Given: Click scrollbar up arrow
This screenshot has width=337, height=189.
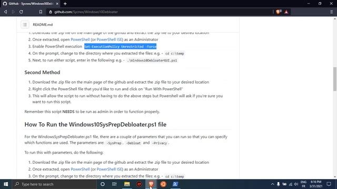Looking at the screenshot, I should click(335, 19).
